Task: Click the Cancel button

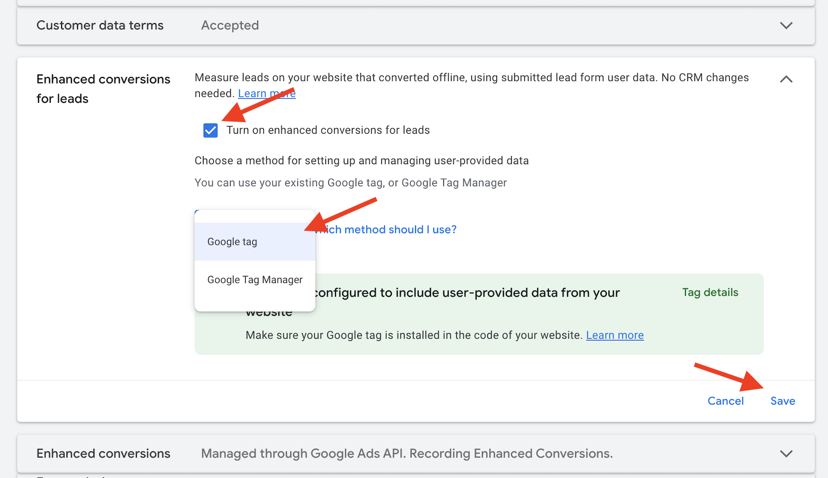Action: point(725,401)
